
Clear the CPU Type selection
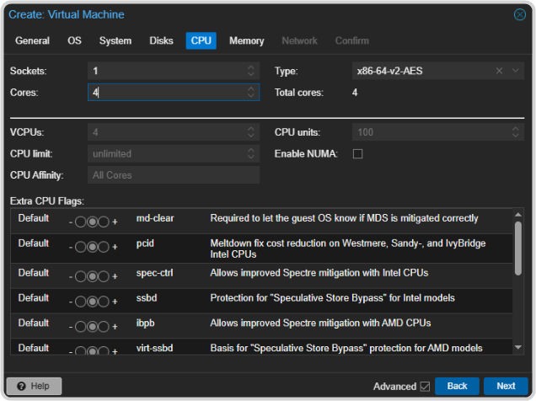pyautogui.click(x=499, y=71)
